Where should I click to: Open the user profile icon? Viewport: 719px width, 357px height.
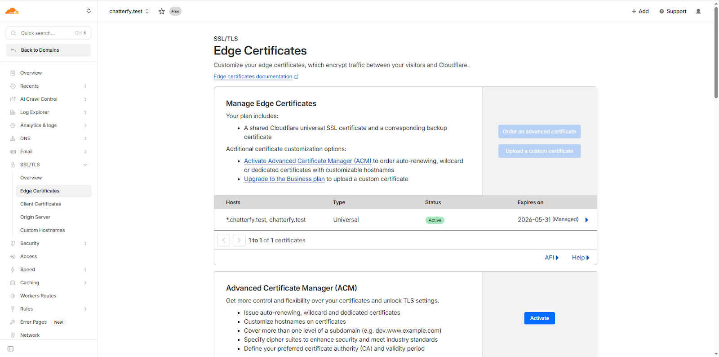(698, 11)
